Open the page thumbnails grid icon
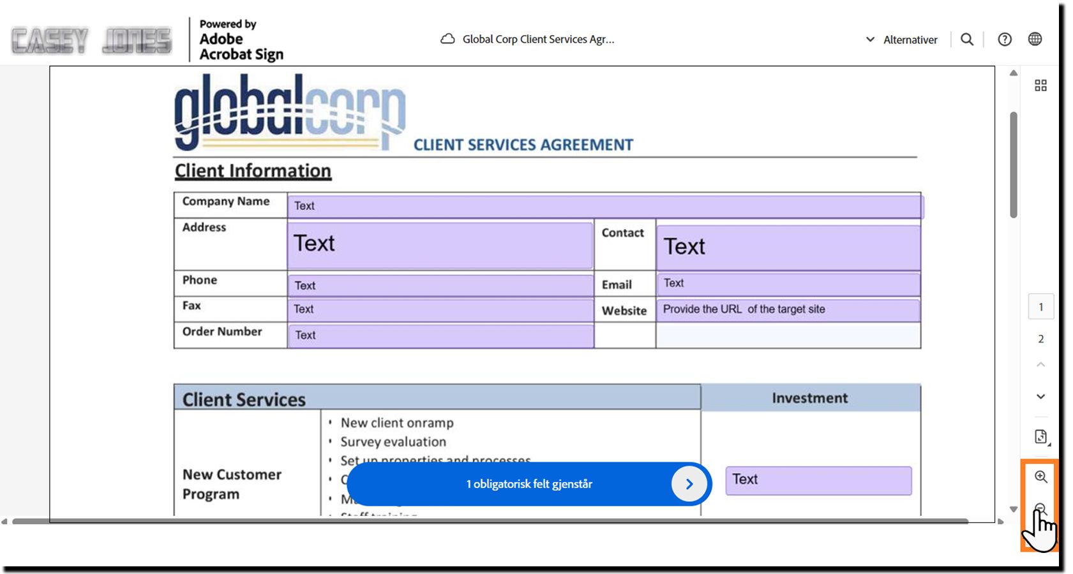Screen dimensions: 1073x574 1040,85
